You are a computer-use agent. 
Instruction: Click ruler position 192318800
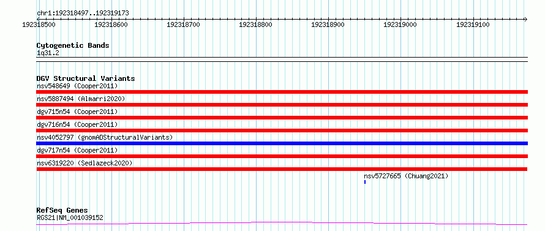[x=256, y=25]
